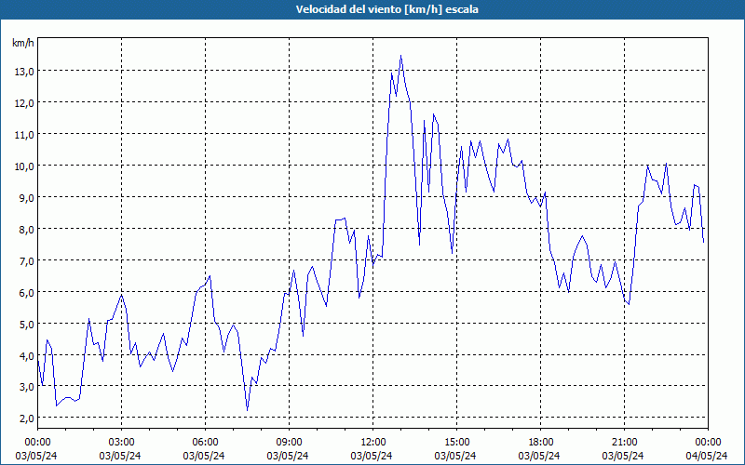
Task: Click the '4,0' y-axis value
Action: coord(27,355)
